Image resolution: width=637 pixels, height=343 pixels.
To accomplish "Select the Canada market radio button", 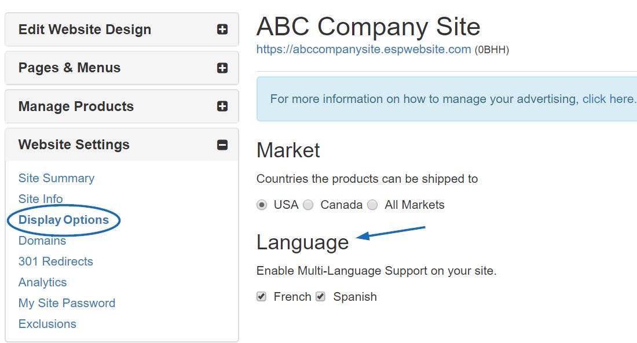I will pyautogui.click(x=308, y=205).
